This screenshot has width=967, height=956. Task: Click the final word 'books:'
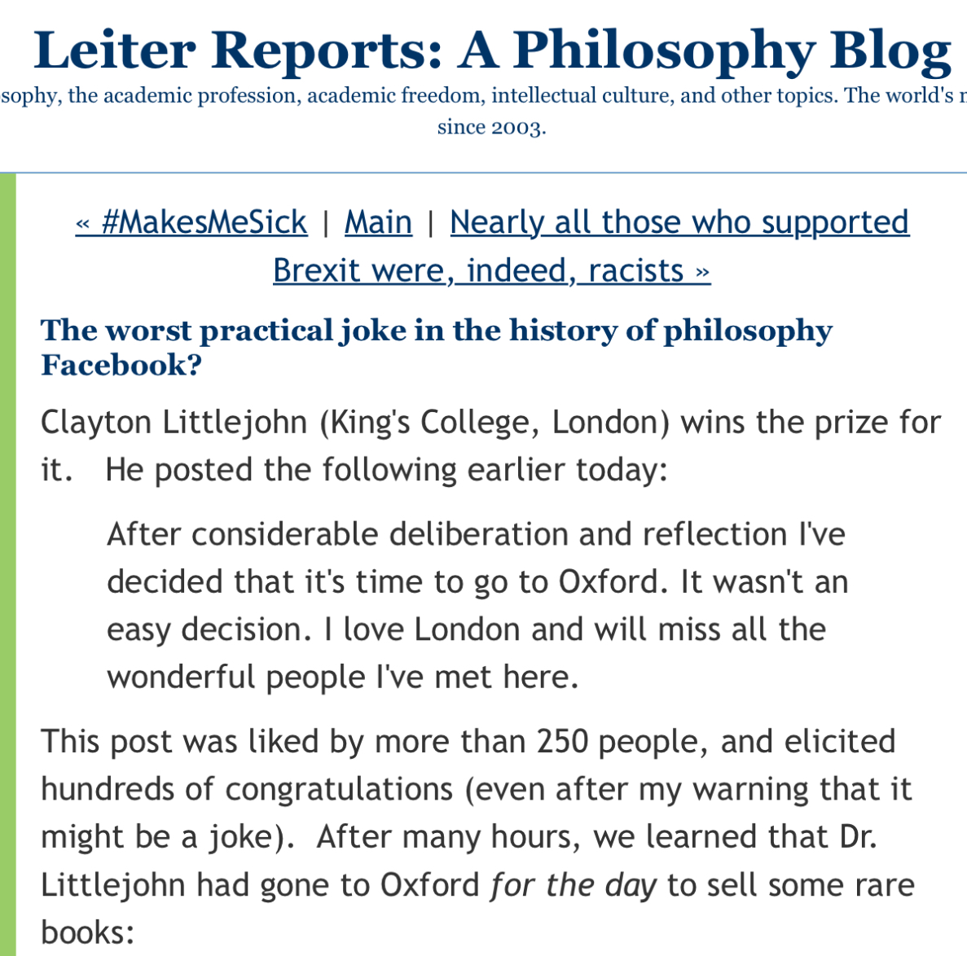coord(87,932)
